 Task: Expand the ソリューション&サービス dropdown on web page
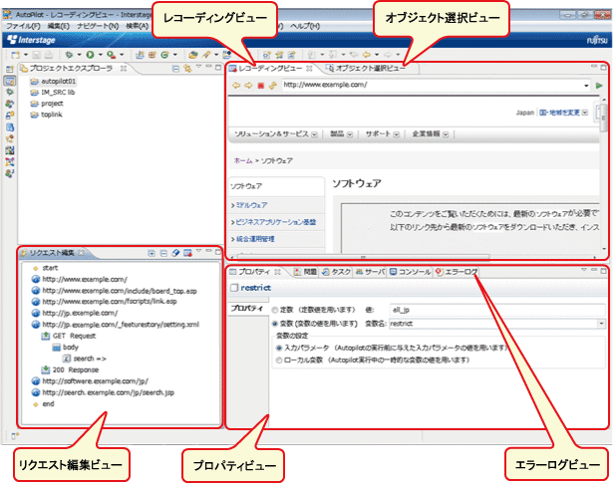pyautogui.click(x=314, y=133)
